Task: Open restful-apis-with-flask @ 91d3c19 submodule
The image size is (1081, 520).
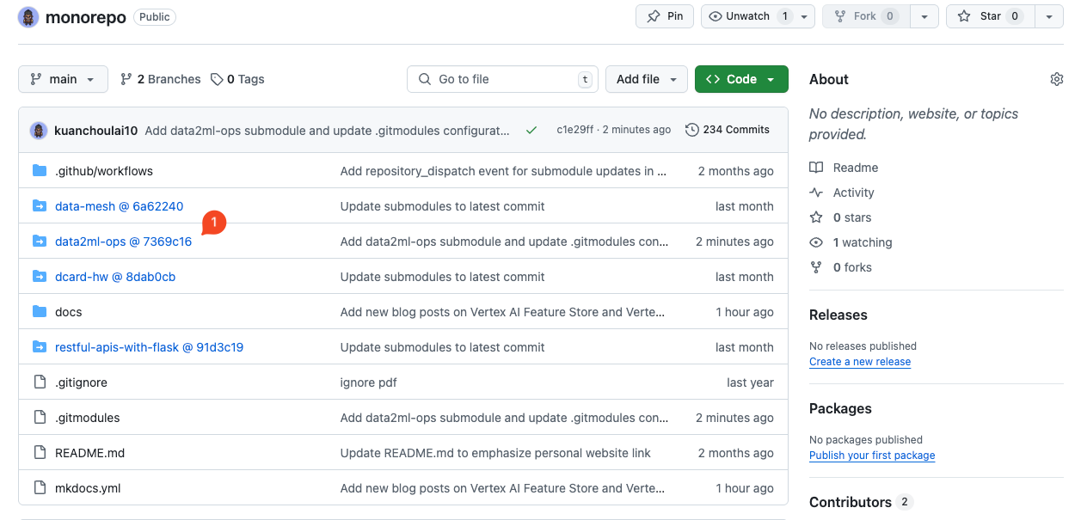Action: [149, 347]
